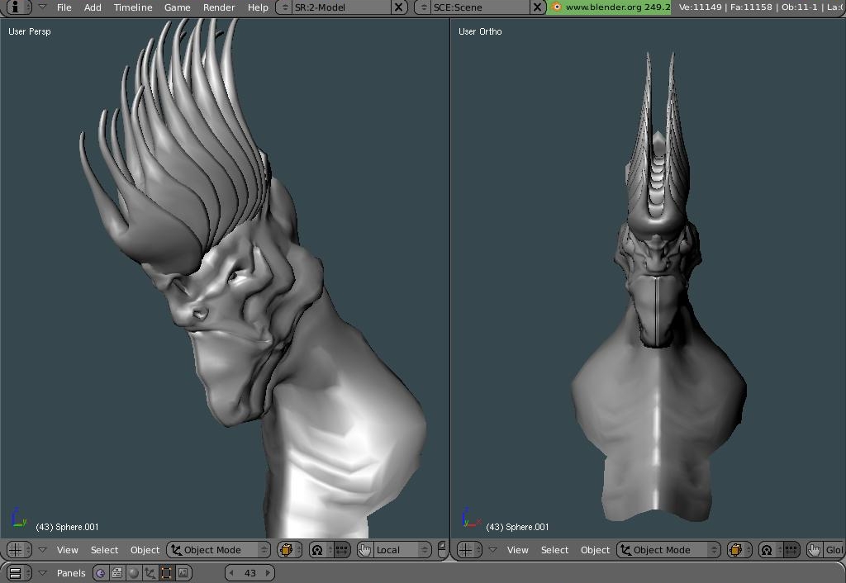Open the Add menu

[x=93, y=7]
